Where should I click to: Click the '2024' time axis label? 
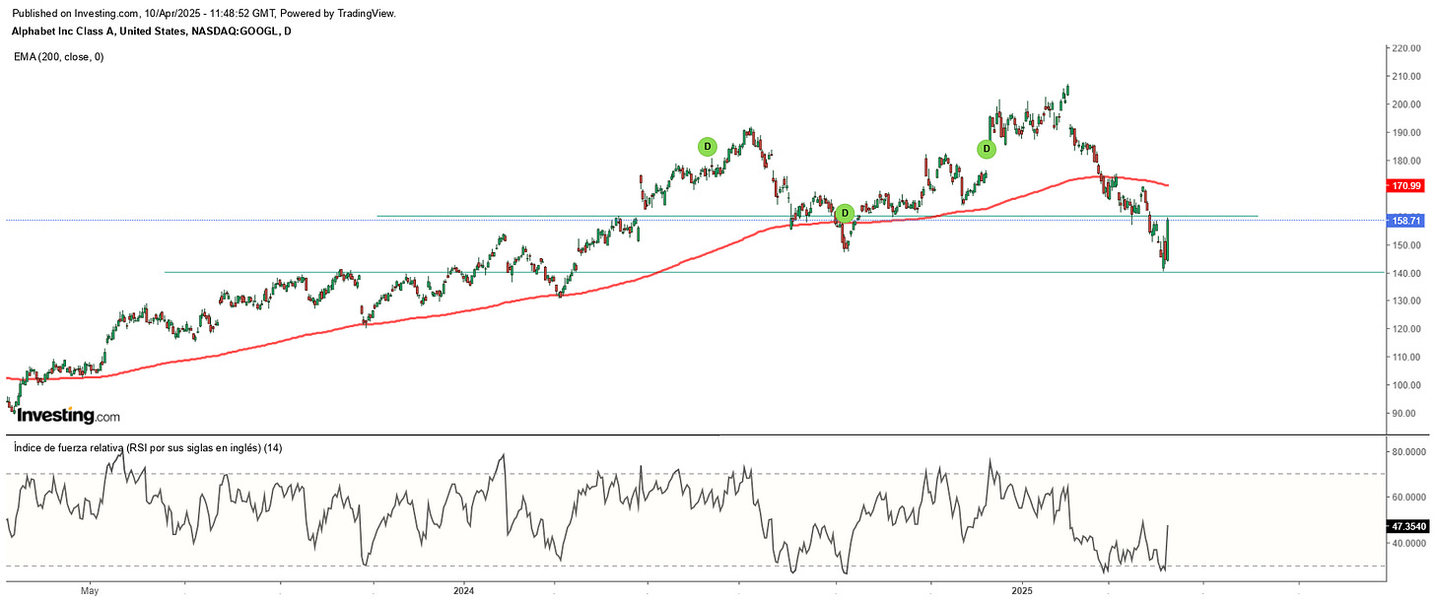464,591
